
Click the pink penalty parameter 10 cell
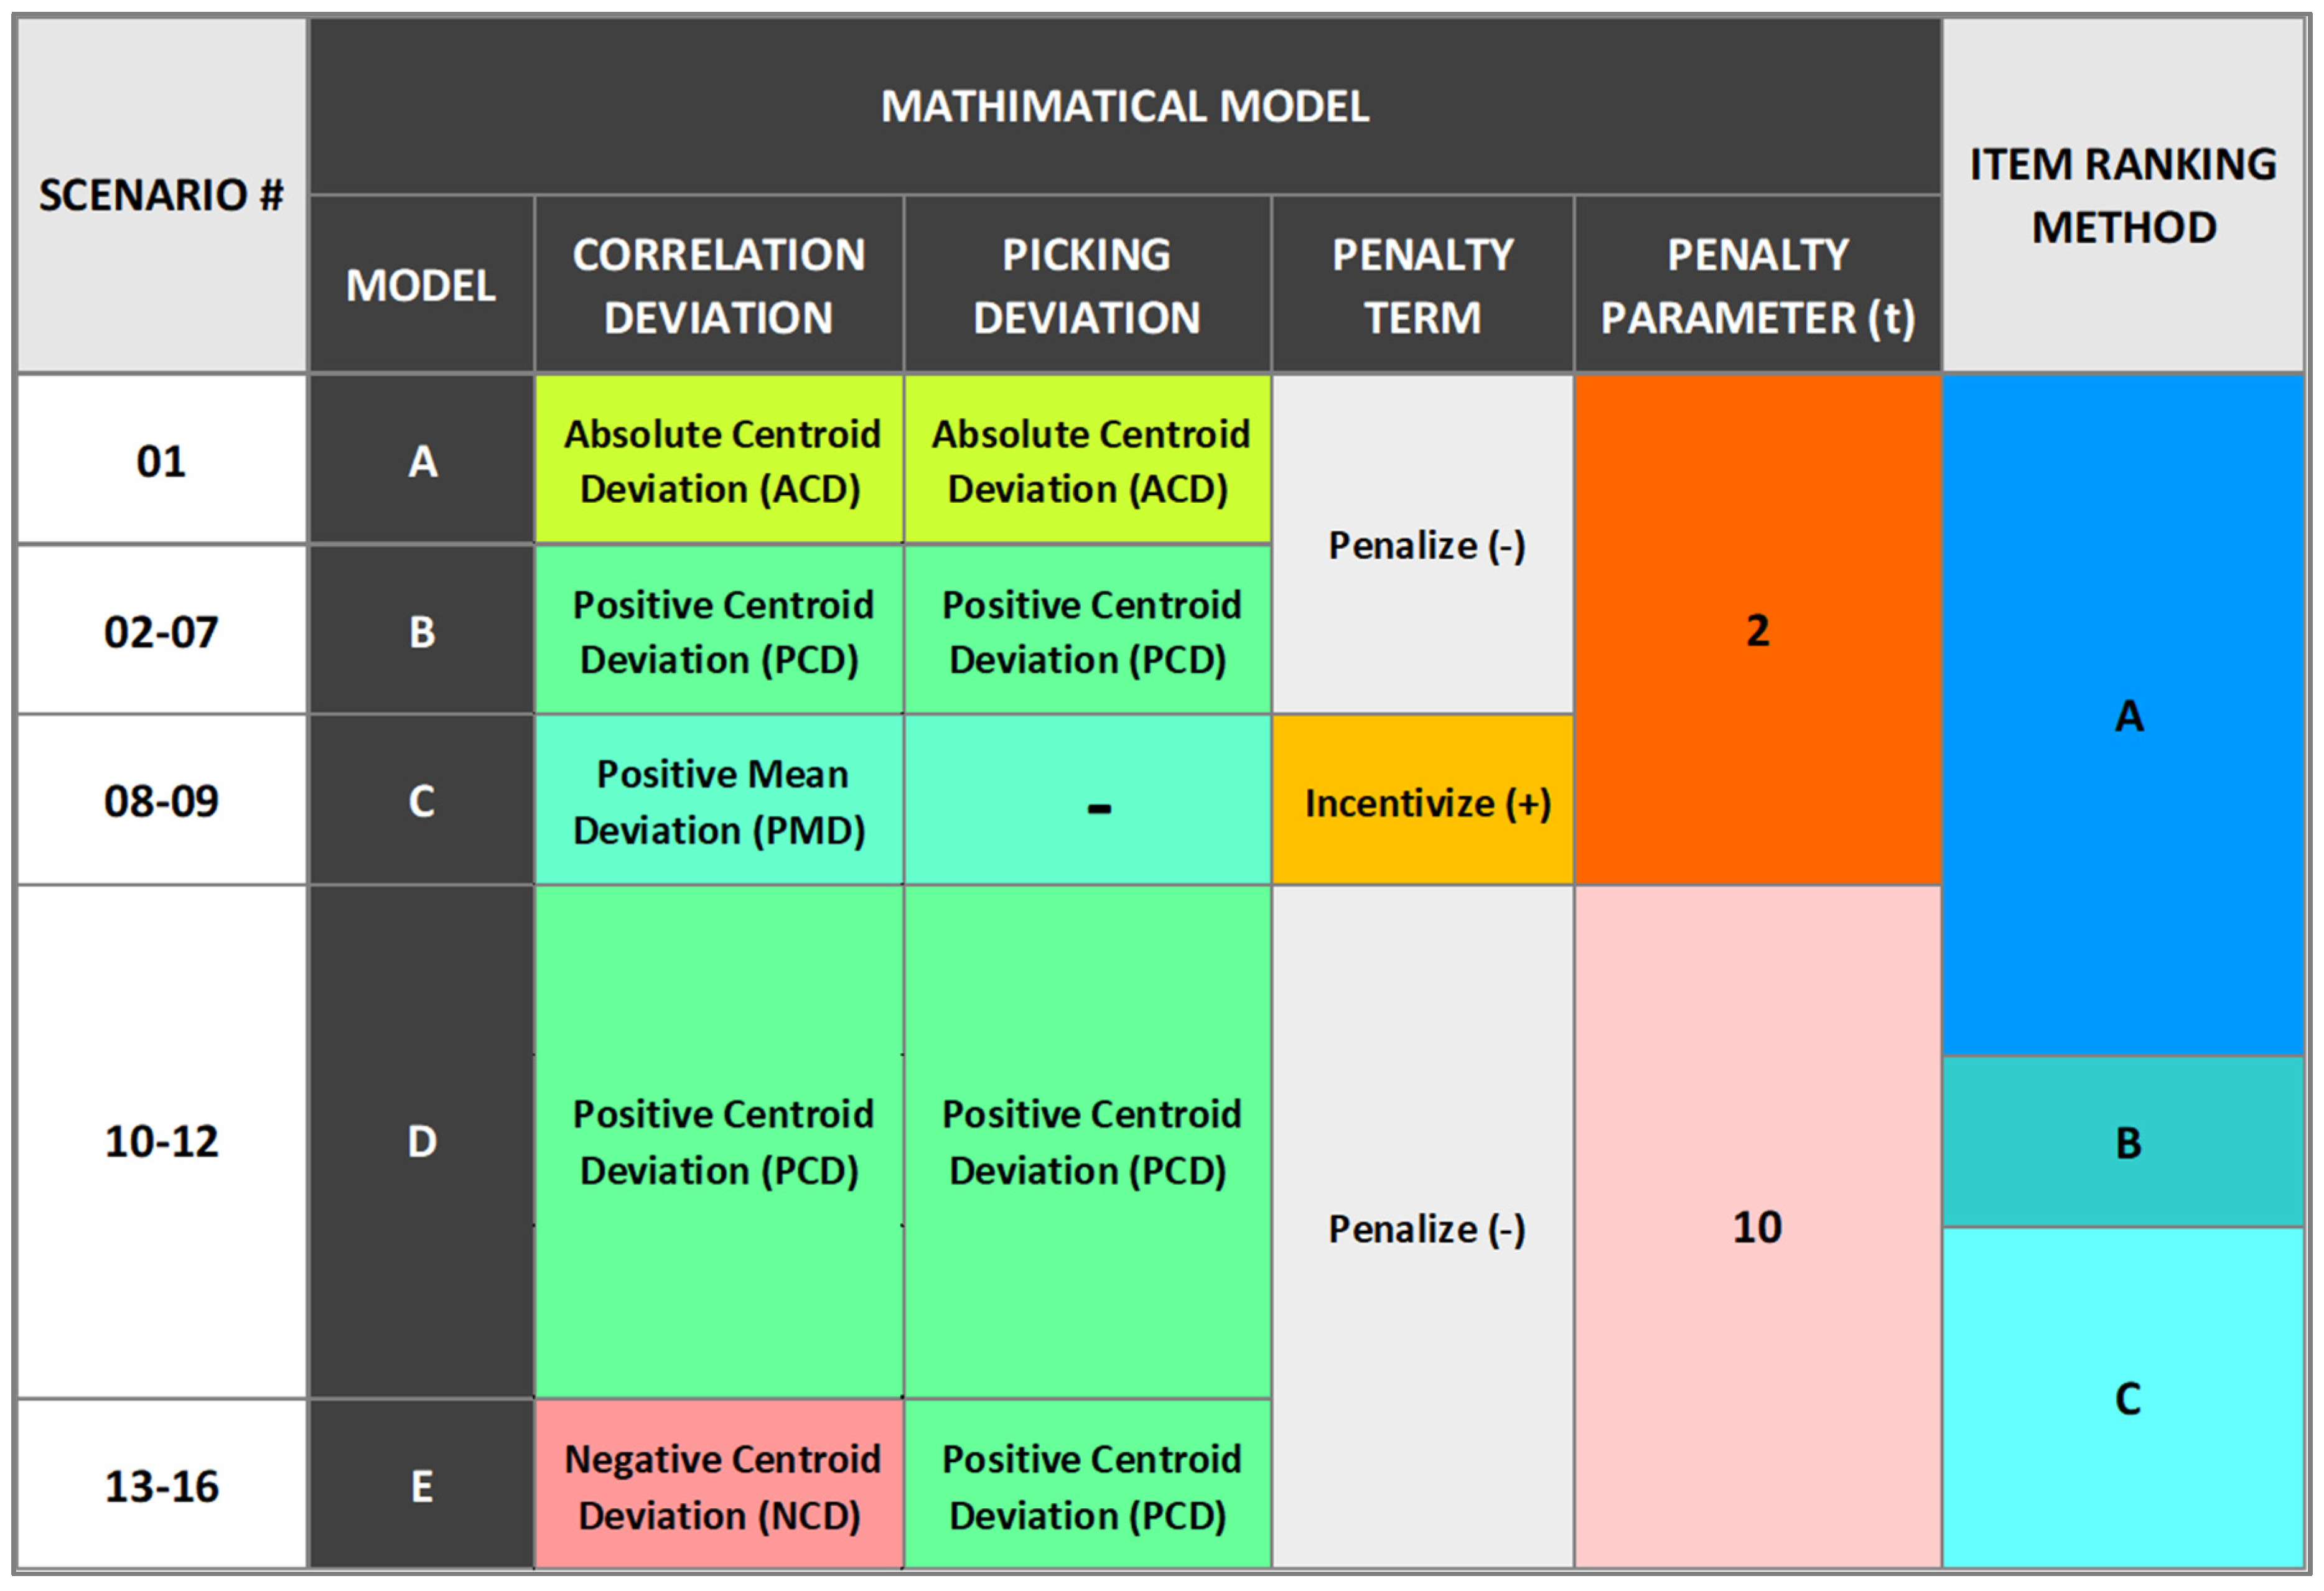coord(1757,1227)
